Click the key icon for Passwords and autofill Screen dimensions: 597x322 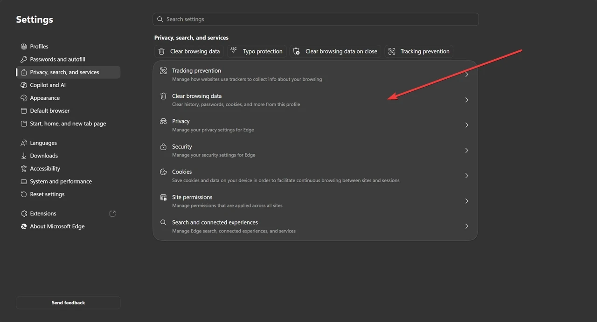point(24,60)
